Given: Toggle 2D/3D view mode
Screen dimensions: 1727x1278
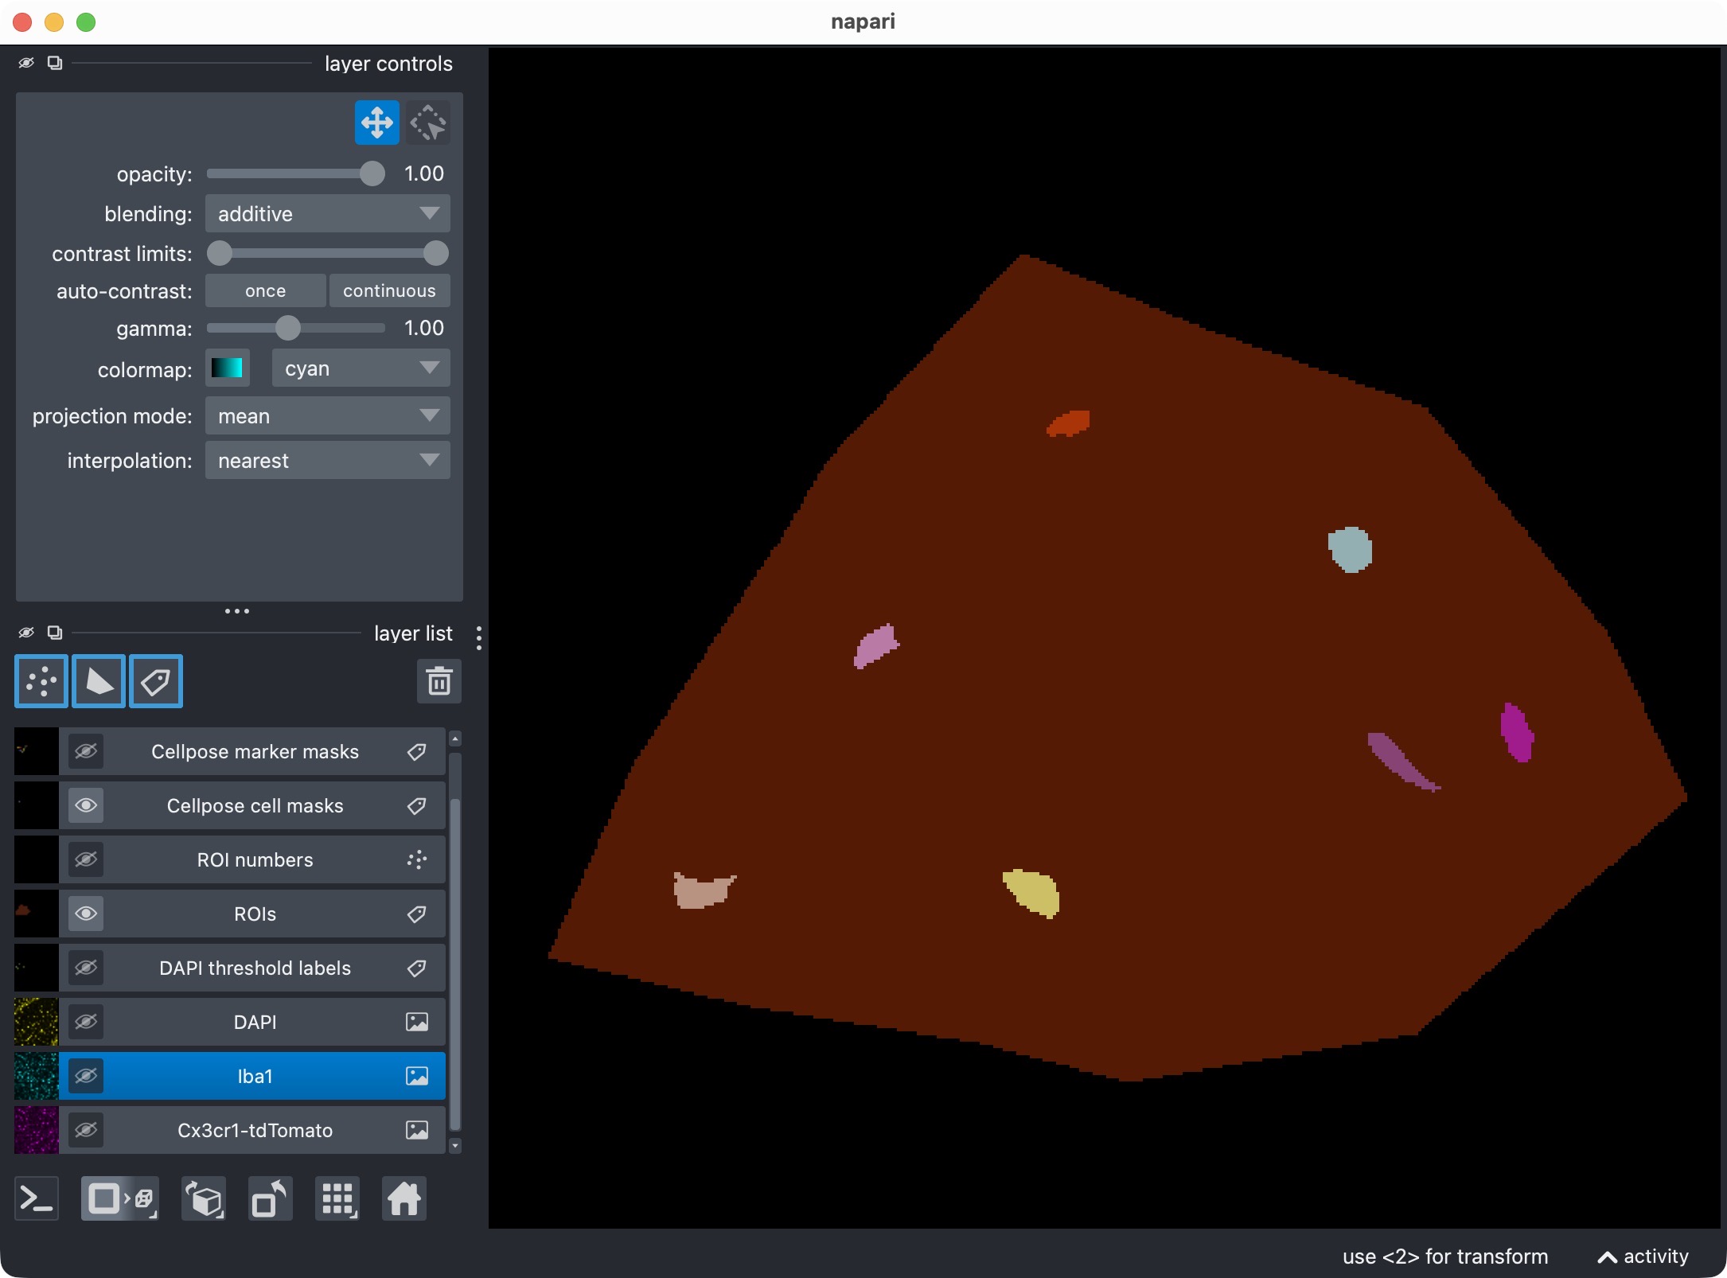Looking at the screenshot, I should pos(120,1198).
